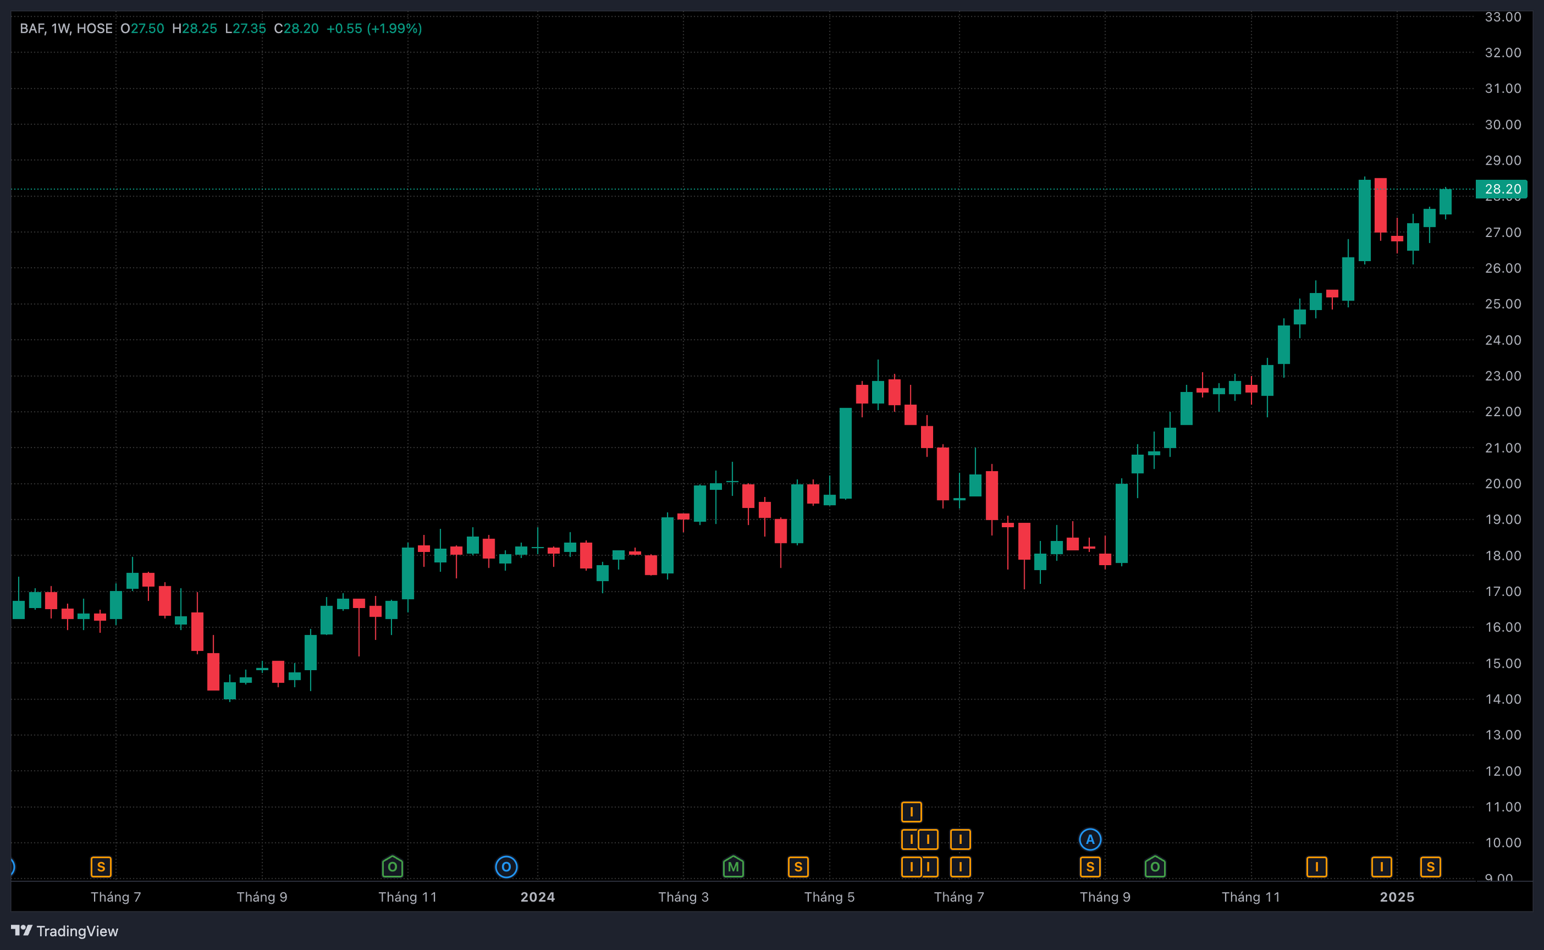This screenshot has height=950, width=1544.
Task: Click the current price tag 28.20 on the axis
Action: pyautogui.click(x=1501, y=189)
